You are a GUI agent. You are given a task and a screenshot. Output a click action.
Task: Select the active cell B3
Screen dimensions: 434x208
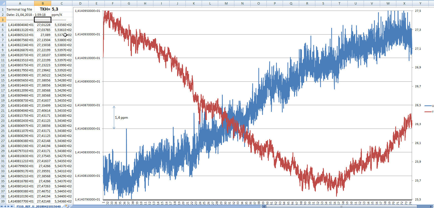(43, 20)
